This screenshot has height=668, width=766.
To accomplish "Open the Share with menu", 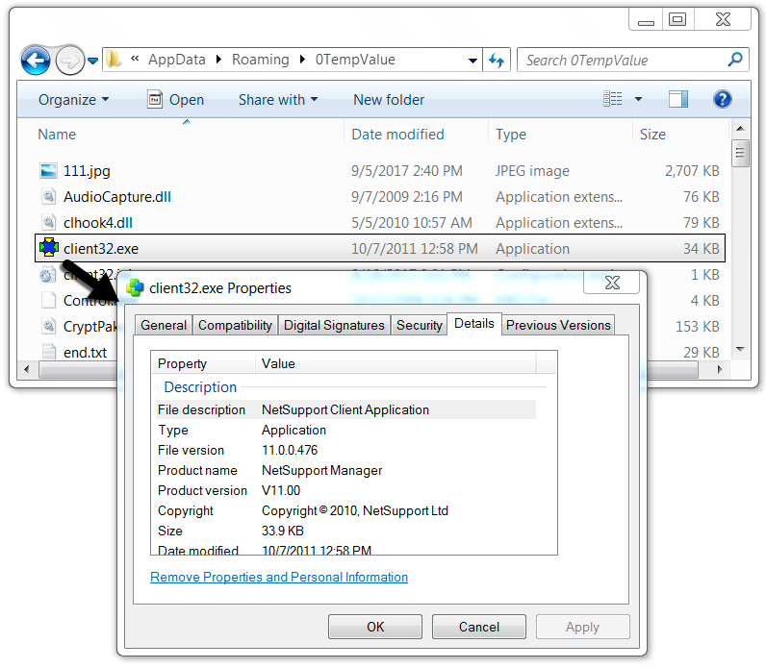I will pos(278,100).
